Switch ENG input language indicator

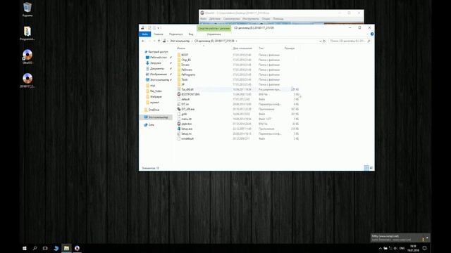402,248
